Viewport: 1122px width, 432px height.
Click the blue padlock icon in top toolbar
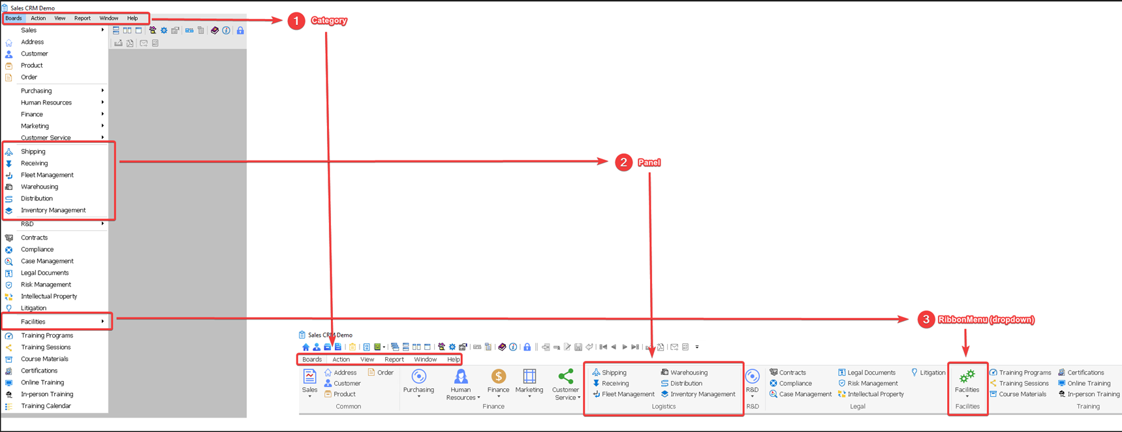pyautogui.click(x=240, y=31)
